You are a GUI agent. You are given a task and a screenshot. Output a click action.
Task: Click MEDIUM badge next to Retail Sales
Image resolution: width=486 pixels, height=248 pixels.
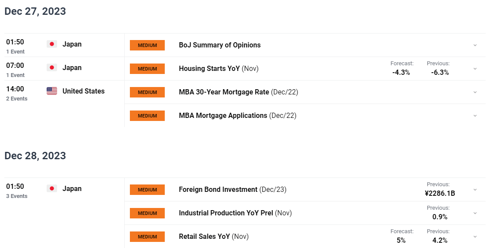pos(147,237)
